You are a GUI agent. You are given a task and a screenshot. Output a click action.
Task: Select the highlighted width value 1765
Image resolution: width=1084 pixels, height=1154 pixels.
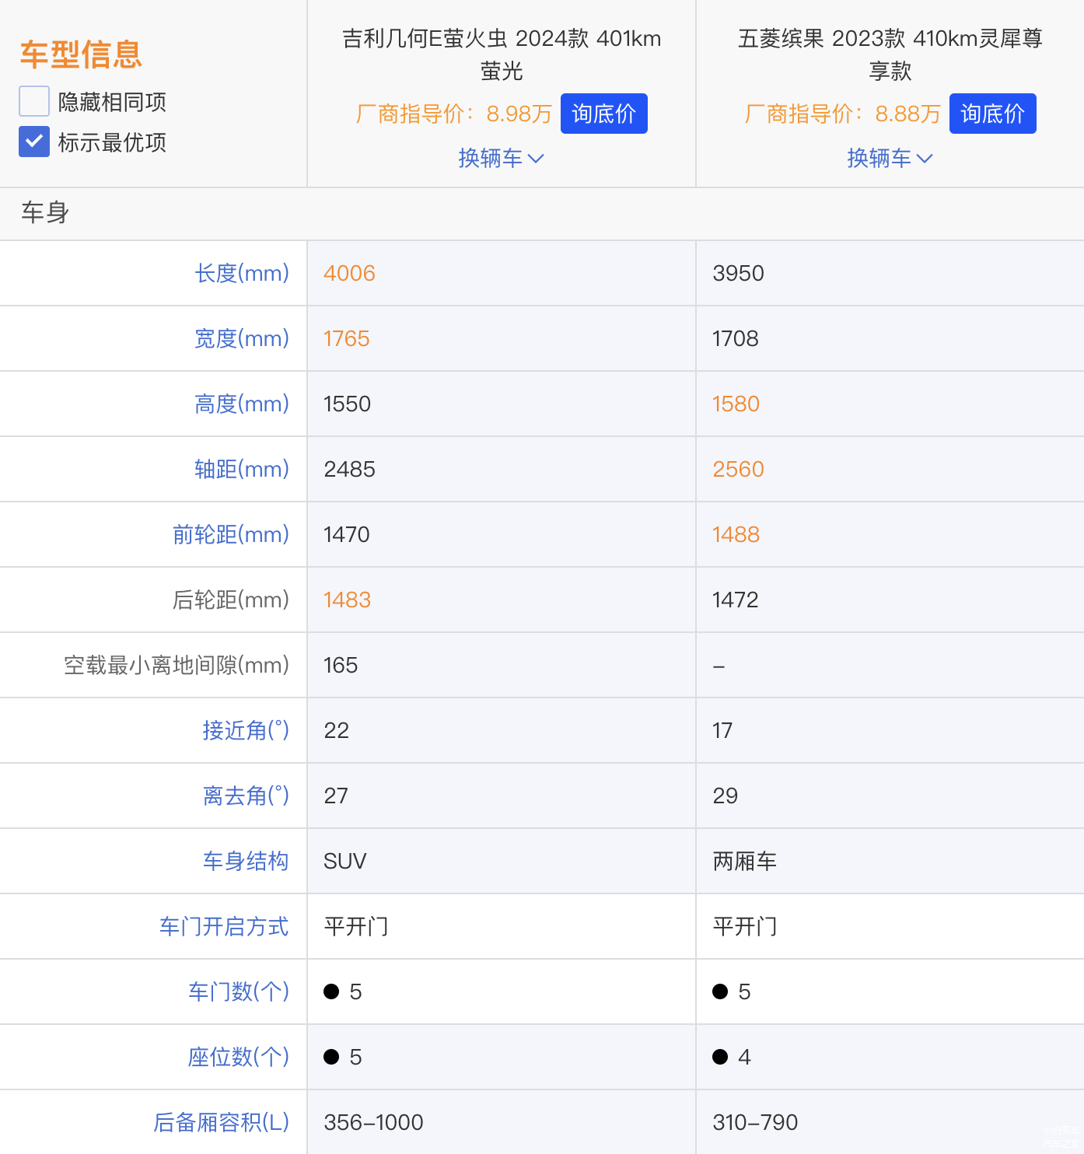tap(347, 338)
